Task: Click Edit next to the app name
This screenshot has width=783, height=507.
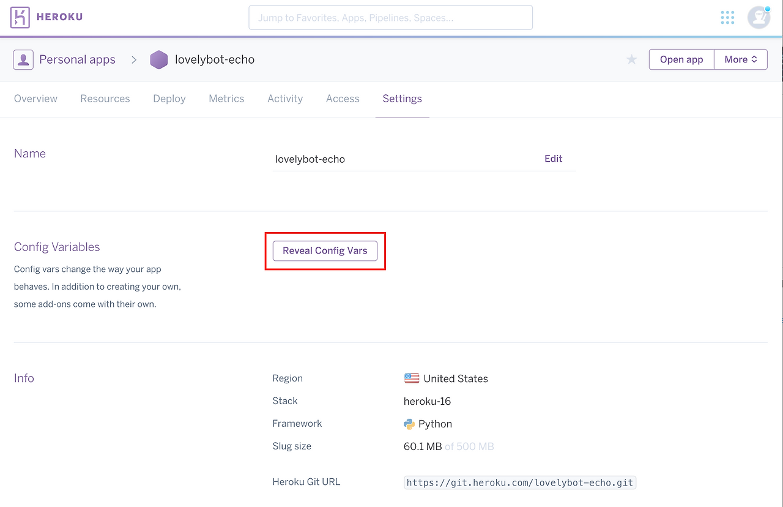Action: click(553, 159)
